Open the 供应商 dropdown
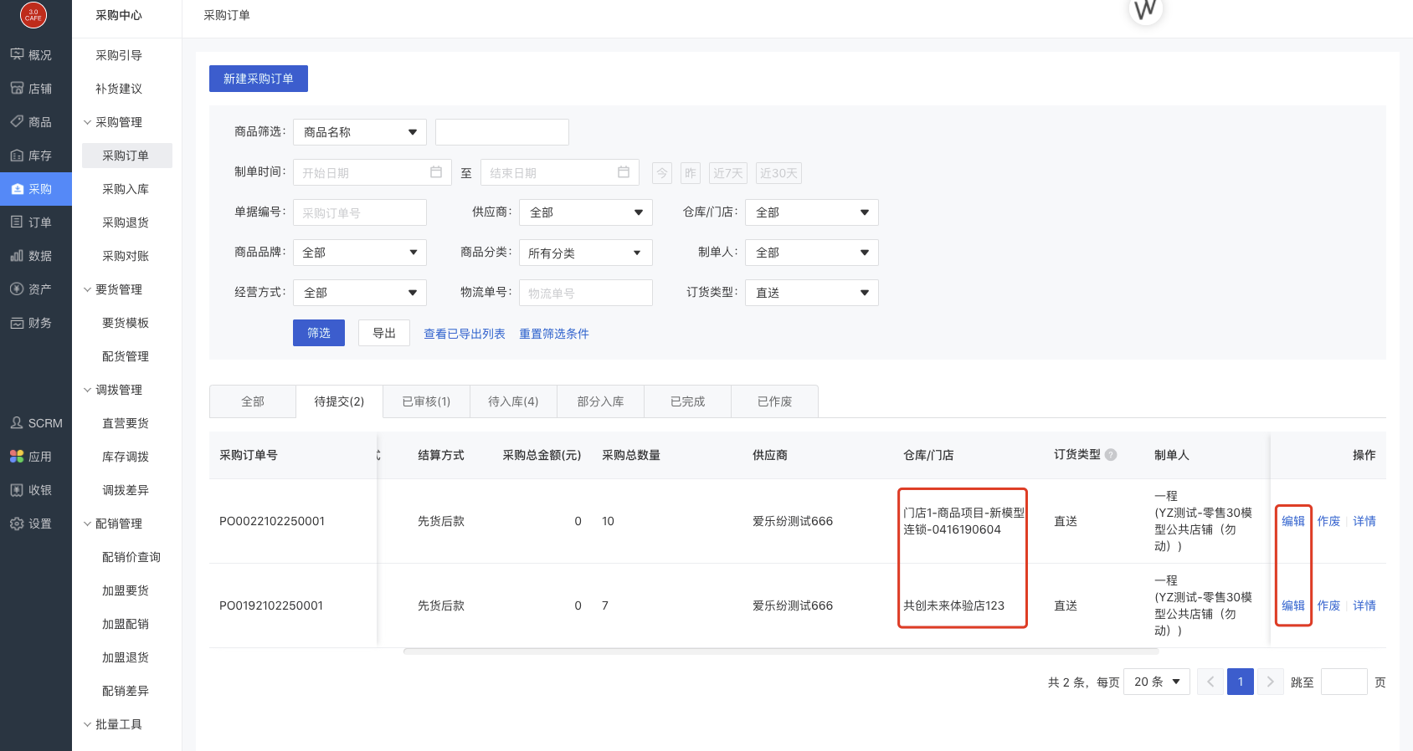Screen dimensions: 1413x751 click(x=586, y=212)
